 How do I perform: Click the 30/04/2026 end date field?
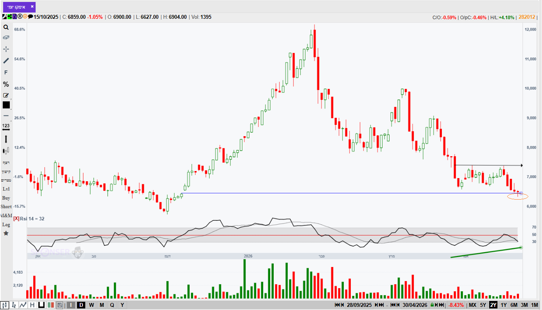(415, 305)
